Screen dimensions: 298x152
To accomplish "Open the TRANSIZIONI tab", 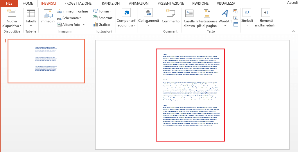I will pos(110,3).
